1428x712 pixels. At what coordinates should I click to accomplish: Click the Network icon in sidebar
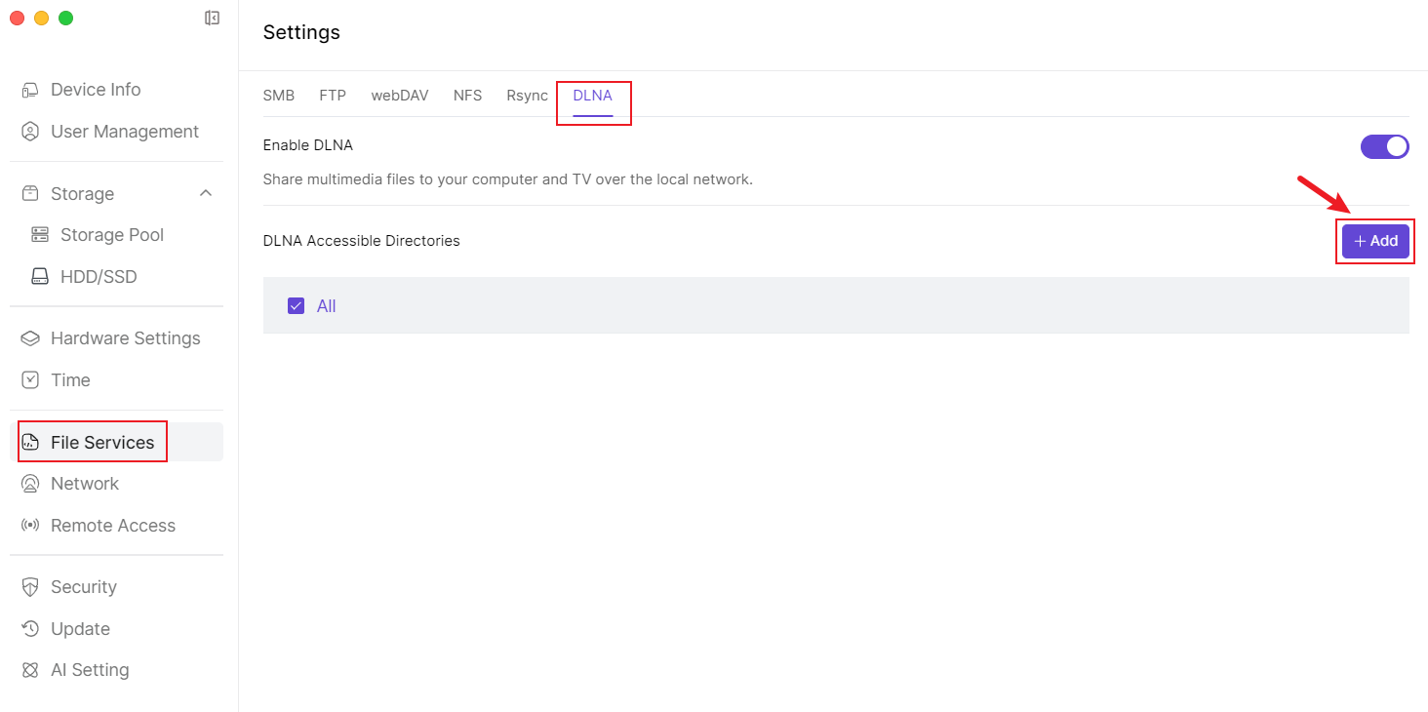coord(30,484)
